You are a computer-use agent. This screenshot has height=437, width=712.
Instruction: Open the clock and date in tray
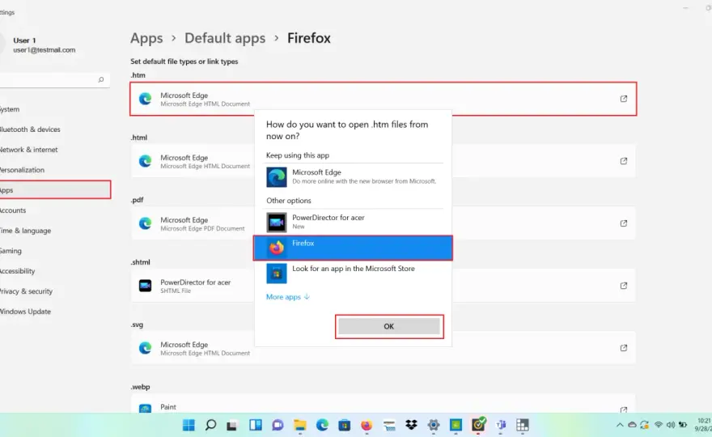coord(704,425)
